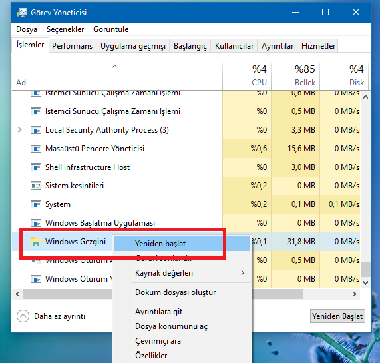Click the vertical scrollbar up arrow

point(366,97)
